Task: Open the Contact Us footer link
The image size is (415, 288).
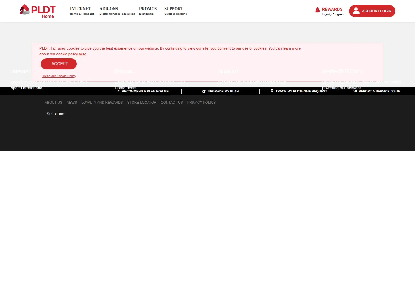Action: (172, 103)
